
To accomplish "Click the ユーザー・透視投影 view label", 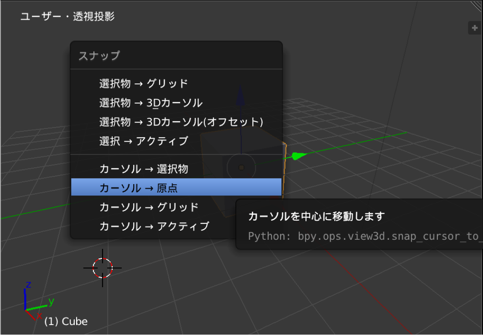I will [68, 17].
